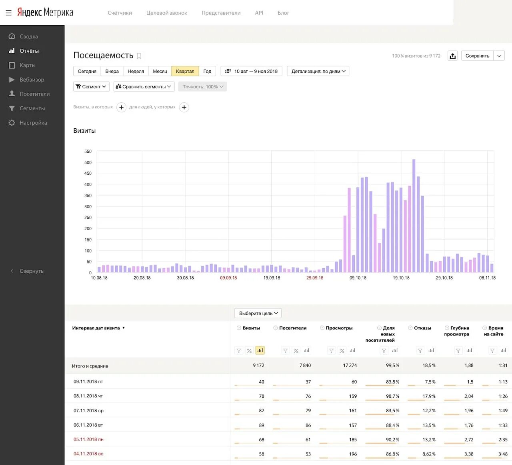Click the Просмотры column chart icon

[x=352, y=351]
